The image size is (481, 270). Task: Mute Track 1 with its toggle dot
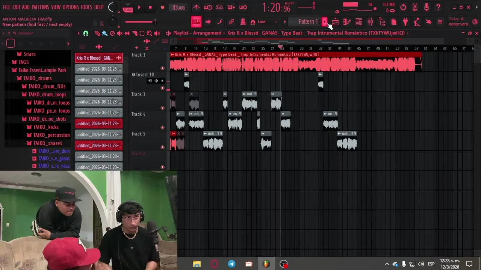162,68
